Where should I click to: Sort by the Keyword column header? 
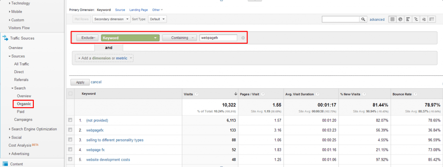click(x=89, y=94)
